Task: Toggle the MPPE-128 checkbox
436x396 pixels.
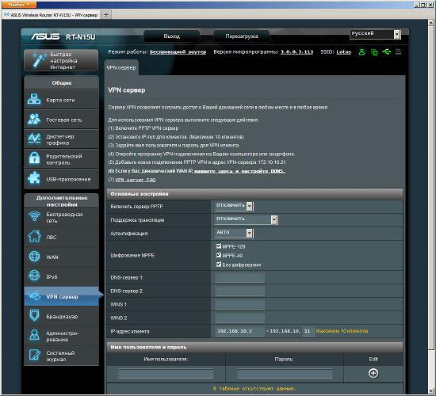Action: (219, 246)
